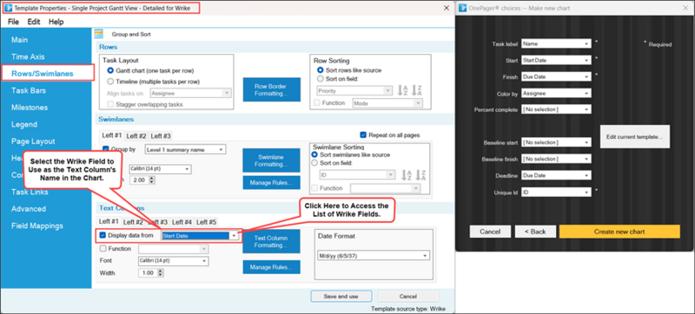
Task: Open the Edit menu
Action: [x=34, y=22]
